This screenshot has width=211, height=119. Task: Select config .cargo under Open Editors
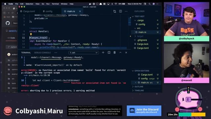click(x=146, y=79)
